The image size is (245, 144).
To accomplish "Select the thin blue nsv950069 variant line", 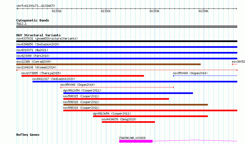I will point(205,76).
